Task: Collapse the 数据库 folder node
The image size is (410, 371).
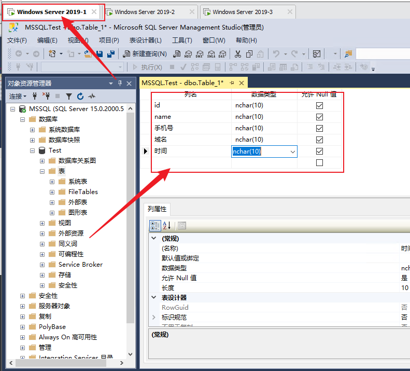Action: click(22, 119)
